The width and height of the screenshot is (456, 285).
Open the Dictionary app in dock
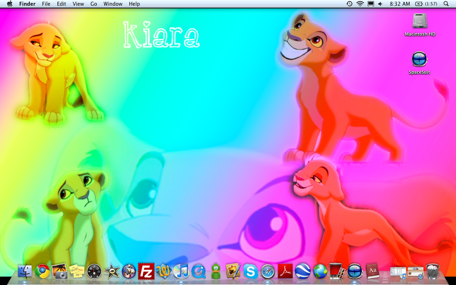(372, 272)
